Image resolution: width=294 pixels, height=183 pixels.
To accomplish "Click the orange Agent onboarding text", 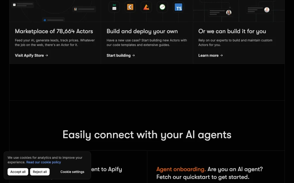I will pos(181,169).
